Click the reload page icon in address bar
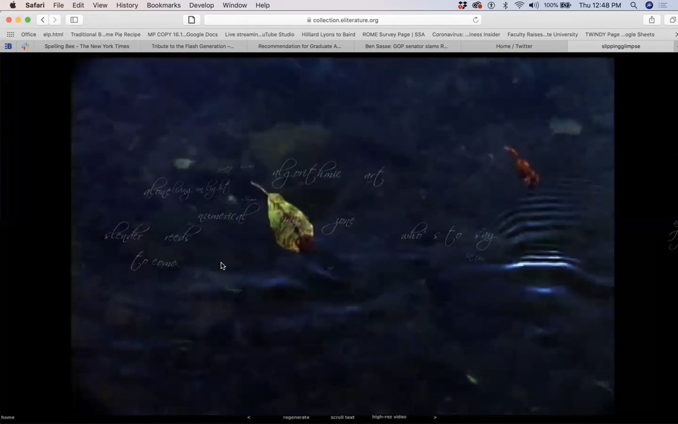Screen dimensions: 678x424 click(x=476, y=20)
